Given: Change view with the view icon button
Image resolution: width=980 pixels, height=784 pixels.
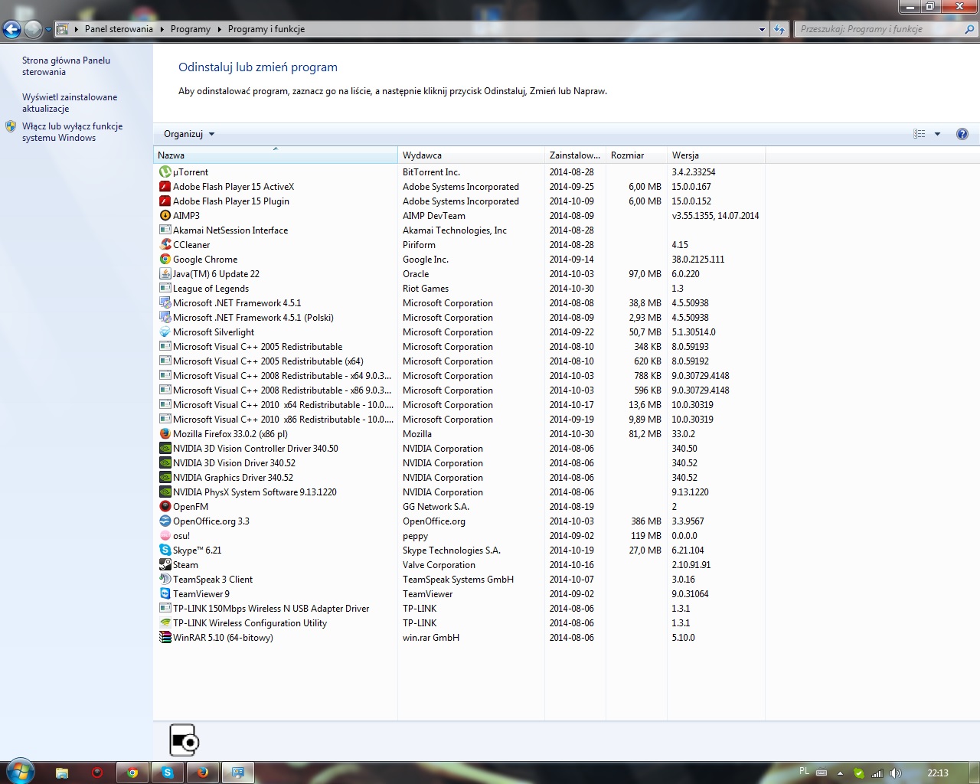Looking at the screenshot, I should tap(920, 134).
